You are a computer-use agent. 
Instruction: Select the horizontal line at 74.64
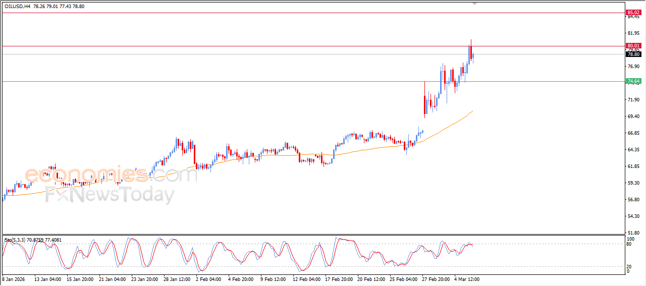tap(313, 81)
